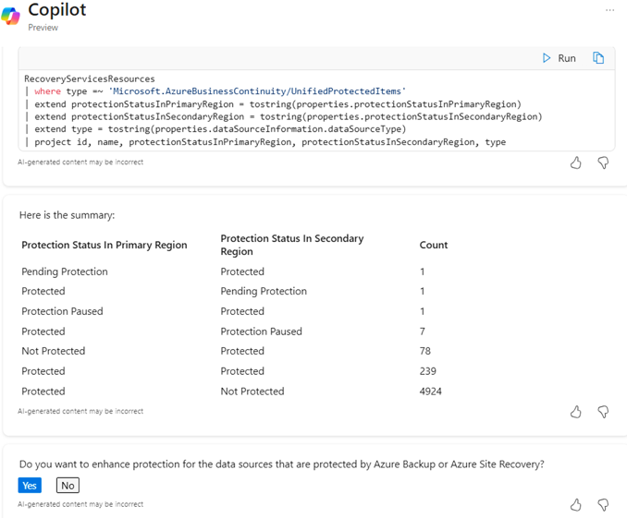This screenshot has width=627, height=518.
Task: Like the summary table response
Action: pyautogui.click(x=576, y=412)
